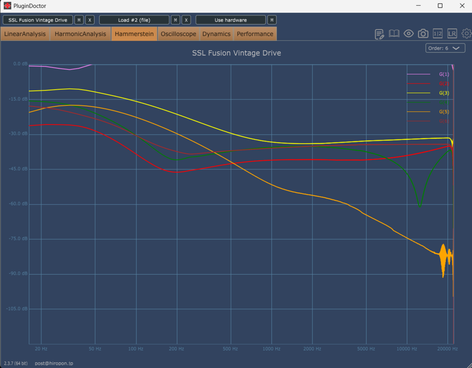The height and width of the screenshot is (368, 472).
Task: Select the Hammerstein tab
Action: (x=134, y=34)
